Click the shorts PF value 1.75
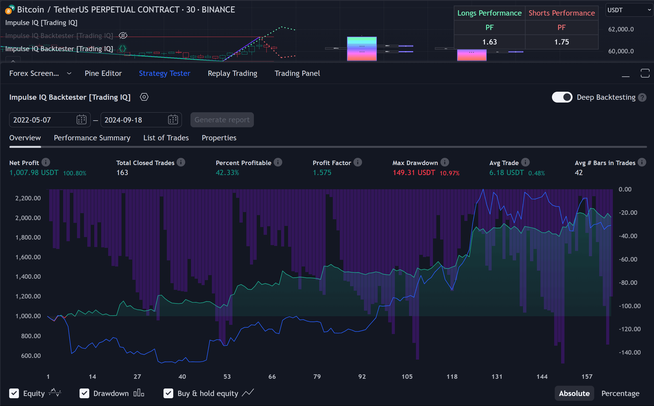Viewport: 654px width, 406px height. pos(561,42)
